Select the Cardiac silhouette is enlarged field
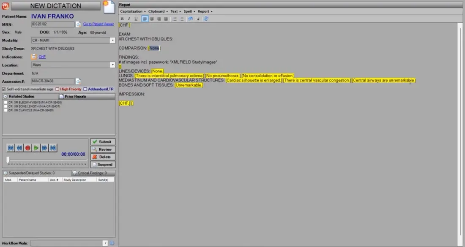Viewport: 465px width, 247px height. 254,80
